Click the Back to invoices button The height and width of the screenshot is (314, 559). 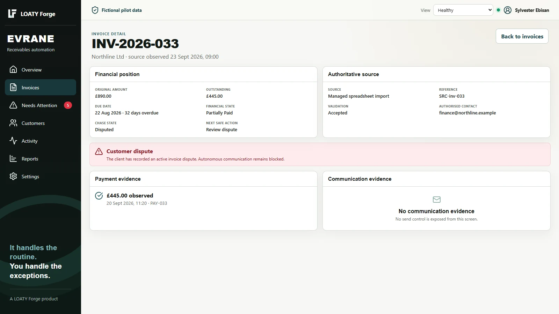522,36
